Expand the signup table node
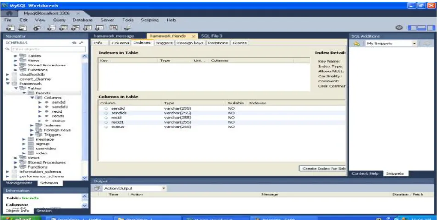 tap(24, 144)
